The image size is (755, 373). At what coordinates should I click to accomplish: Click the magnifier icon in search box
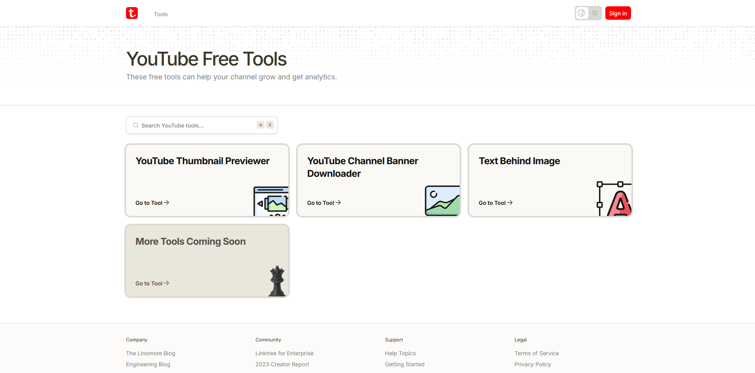136,125
